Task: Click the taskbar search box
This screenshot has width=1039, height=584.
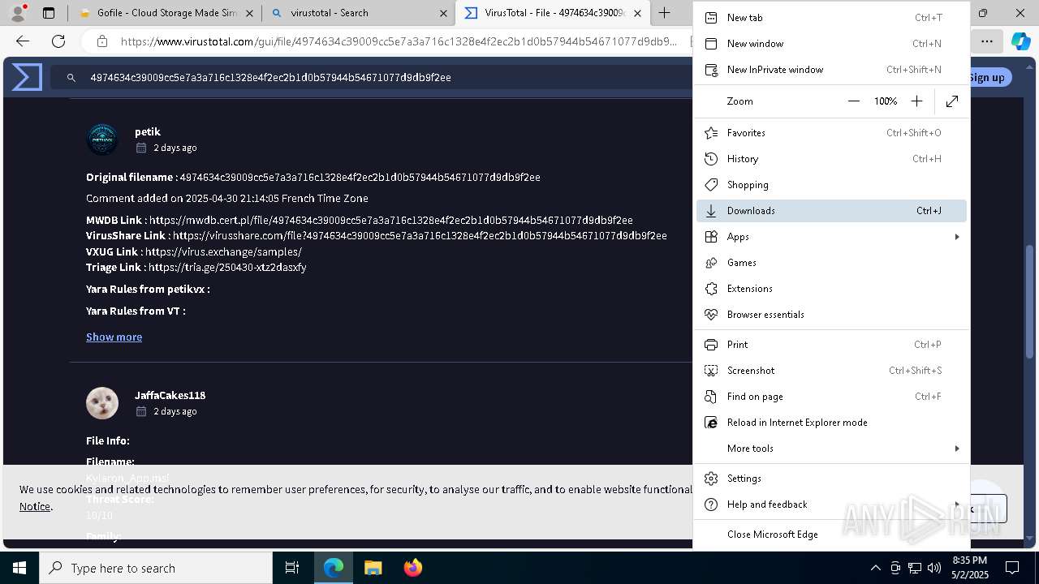Action: coord(156,568)
